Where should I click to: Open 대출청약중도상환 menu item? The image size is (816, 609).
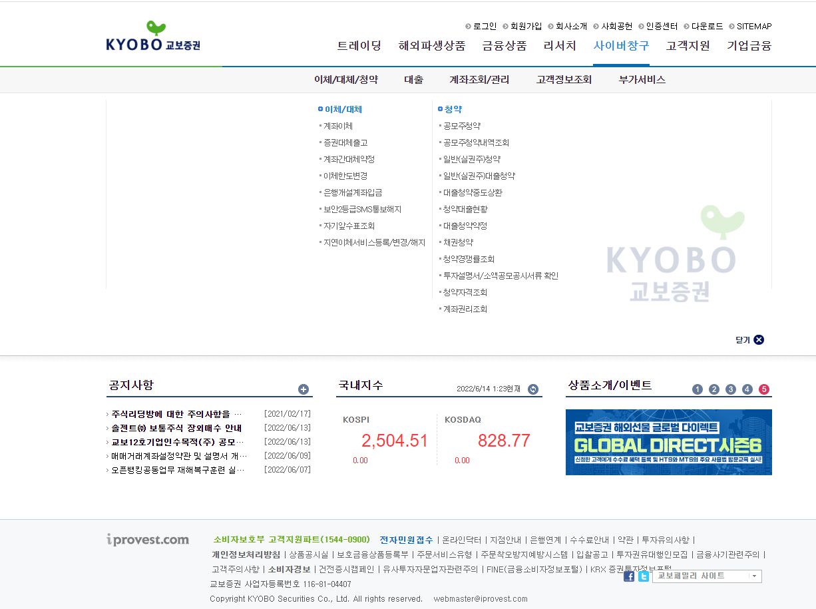coord(473,192)
